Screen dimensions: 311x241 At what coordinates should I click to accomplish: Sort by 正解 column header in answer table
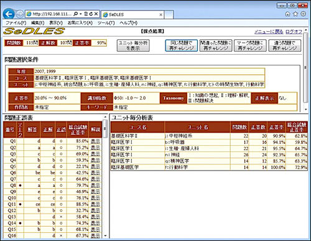point(48,130)
